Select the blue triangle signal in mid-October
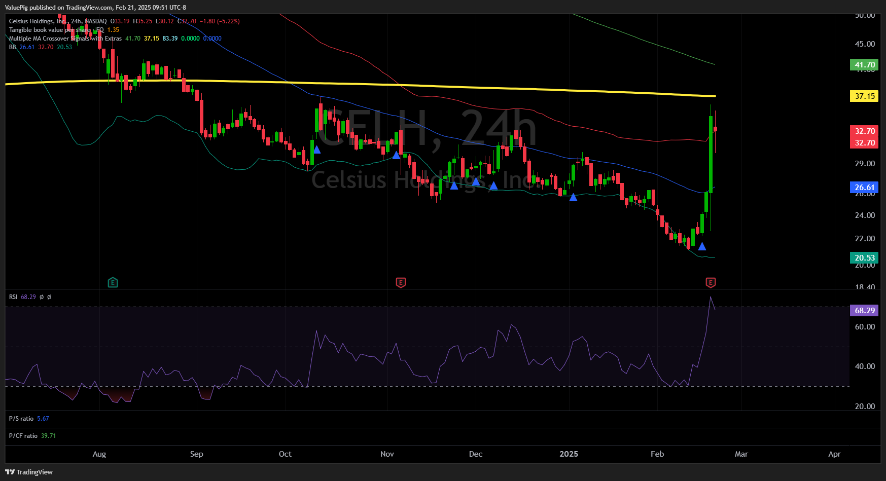Screen dimensions: 886x481 (317, 150)
